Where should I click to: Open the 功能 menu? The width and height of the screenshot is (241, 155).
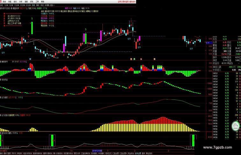pos(10,2)
